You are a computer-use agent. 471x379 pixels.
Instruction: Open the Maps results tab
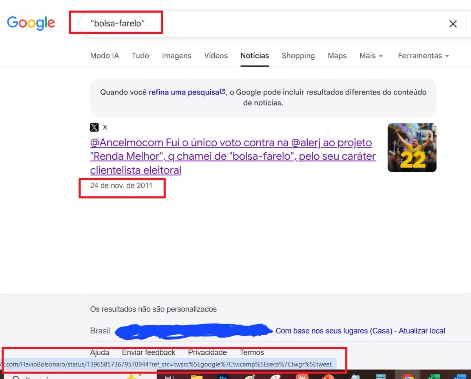pos(337,56)
